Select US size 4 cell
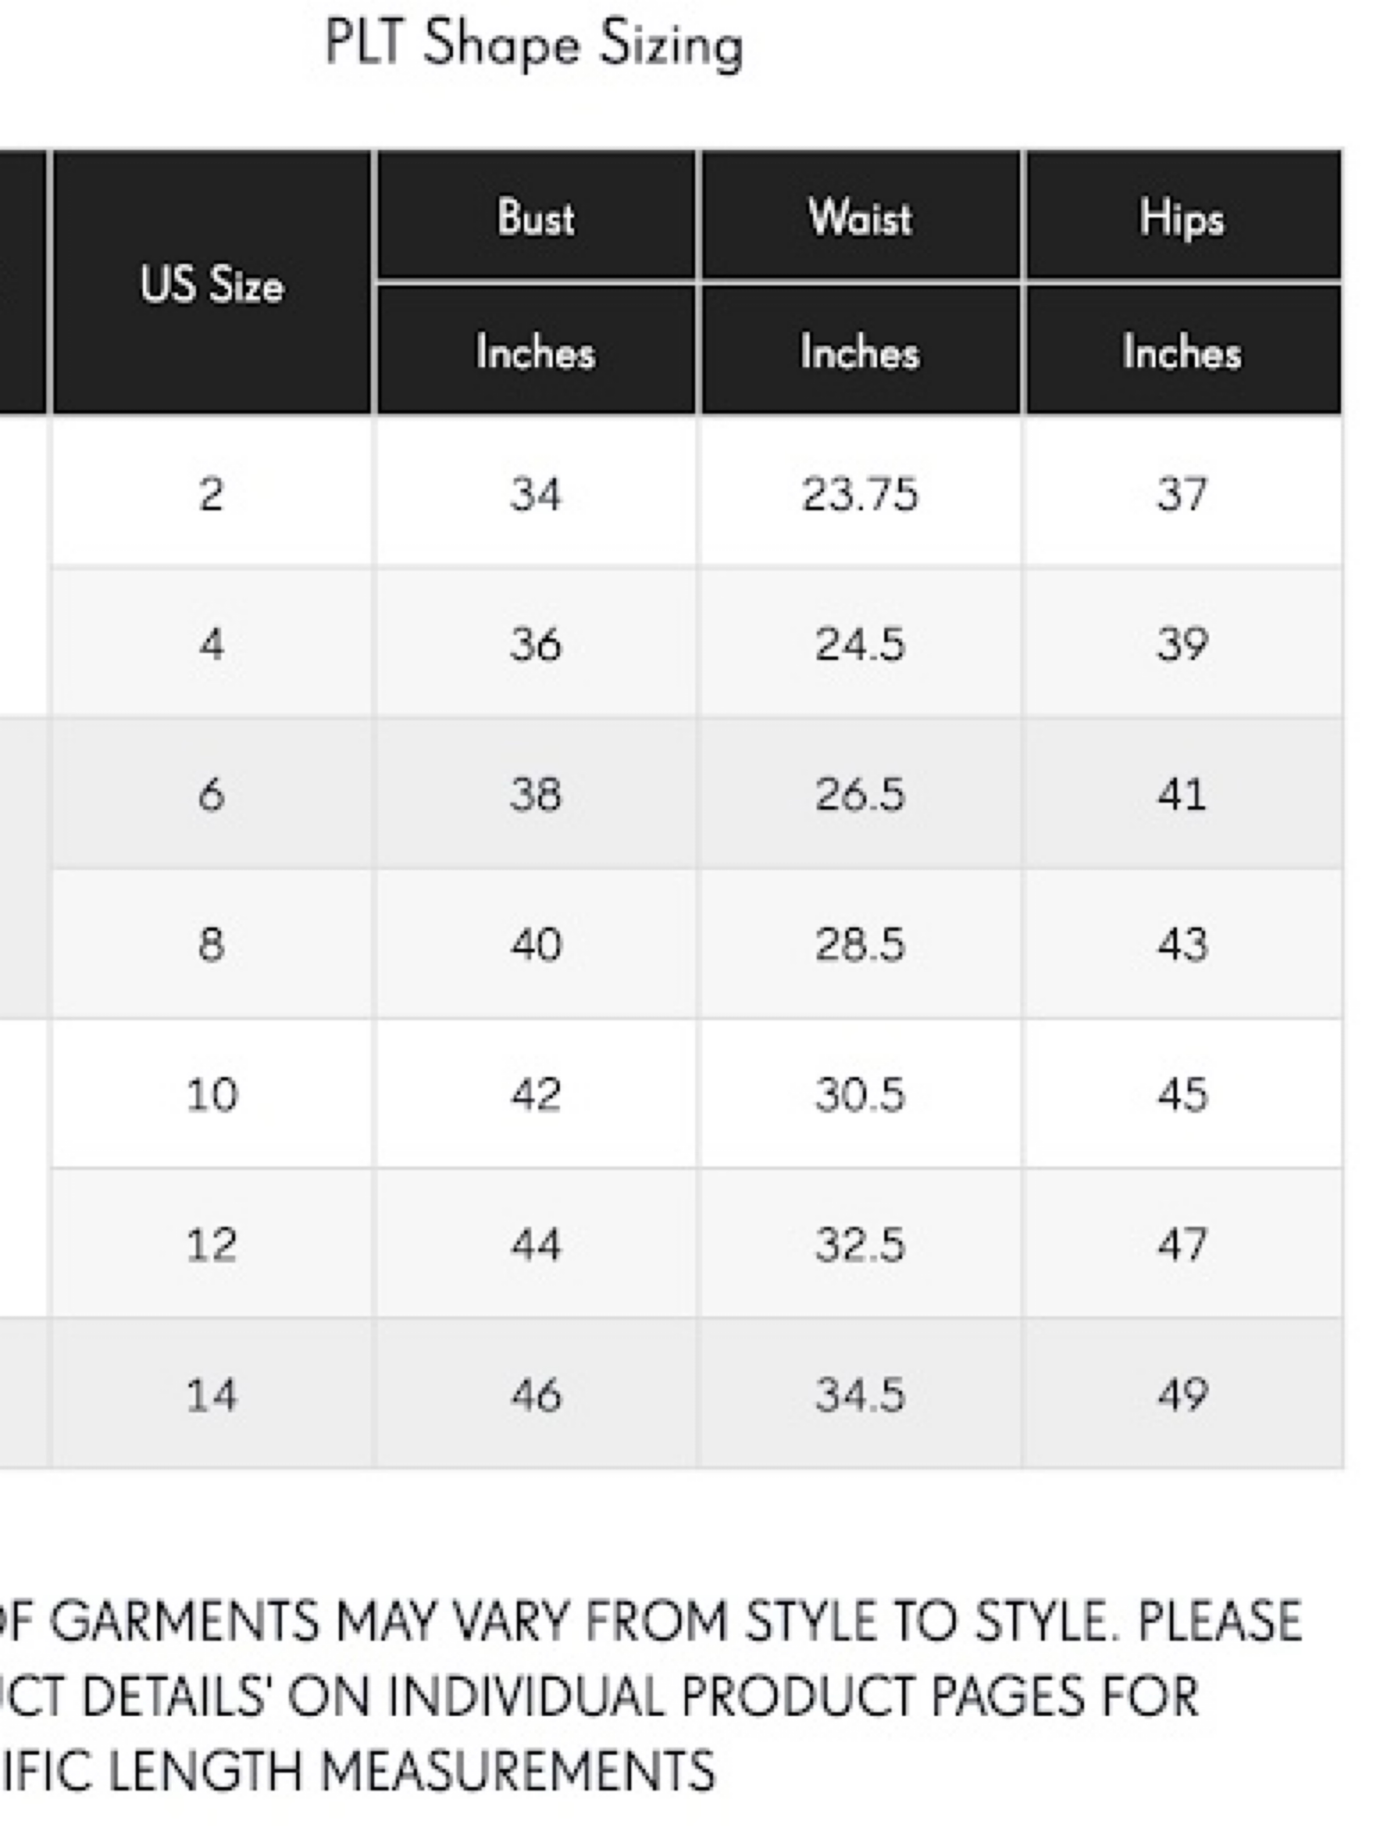 [212, 642]
